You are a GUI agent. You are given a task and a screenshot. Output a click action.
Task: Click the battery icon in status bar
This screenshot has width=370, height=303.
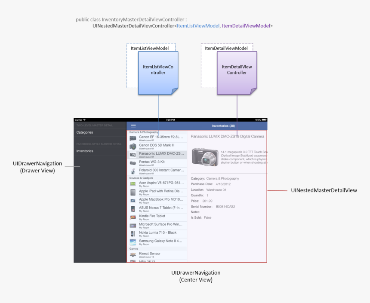[264, 120]
